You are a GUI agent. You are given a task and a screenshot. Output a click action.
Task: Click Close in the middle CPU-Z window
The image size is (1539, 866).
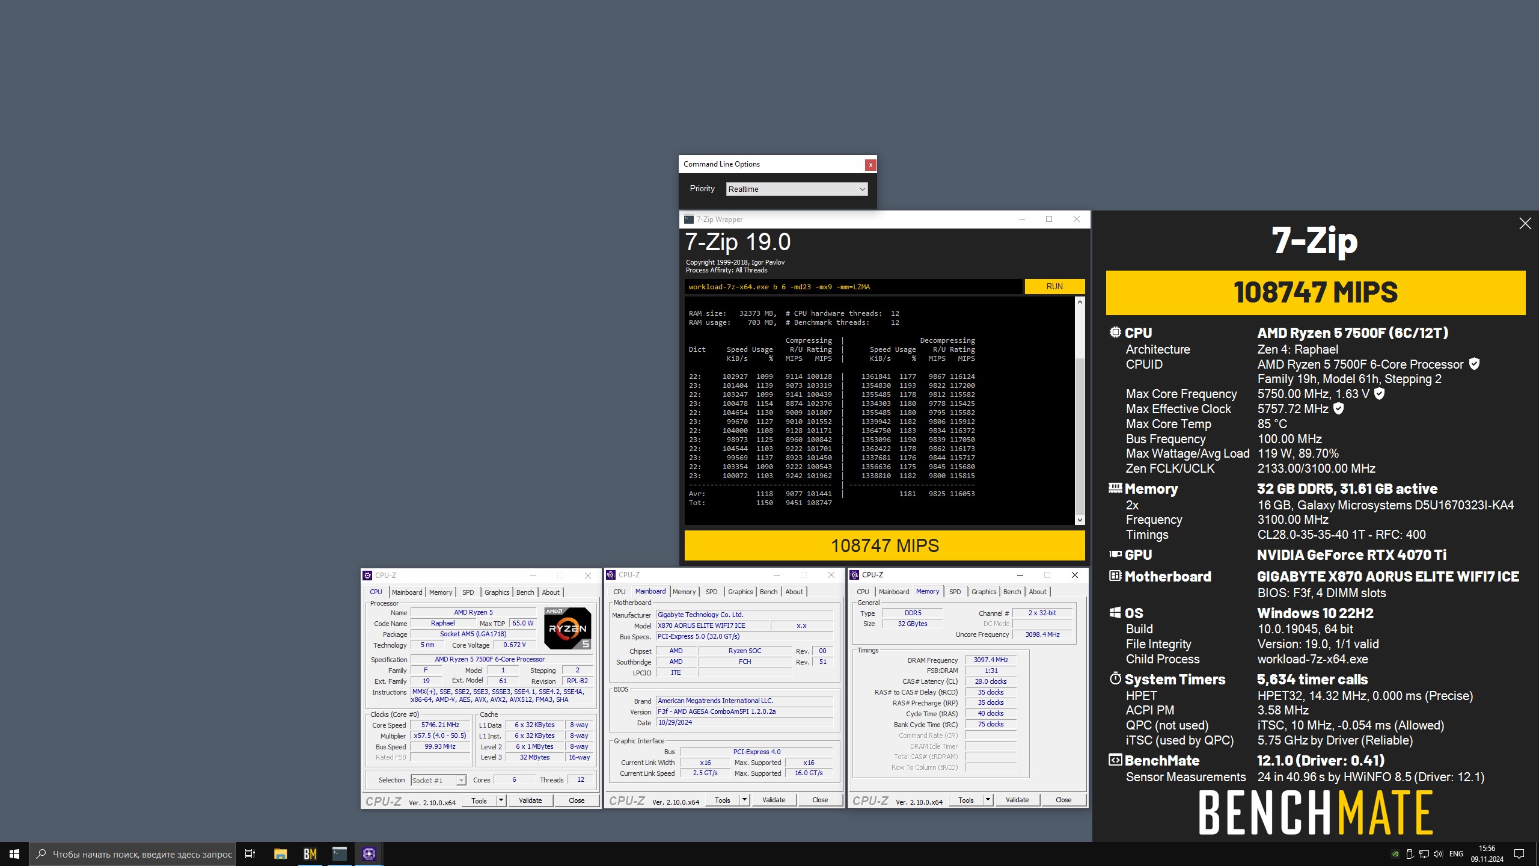click(x=820, y=800)
